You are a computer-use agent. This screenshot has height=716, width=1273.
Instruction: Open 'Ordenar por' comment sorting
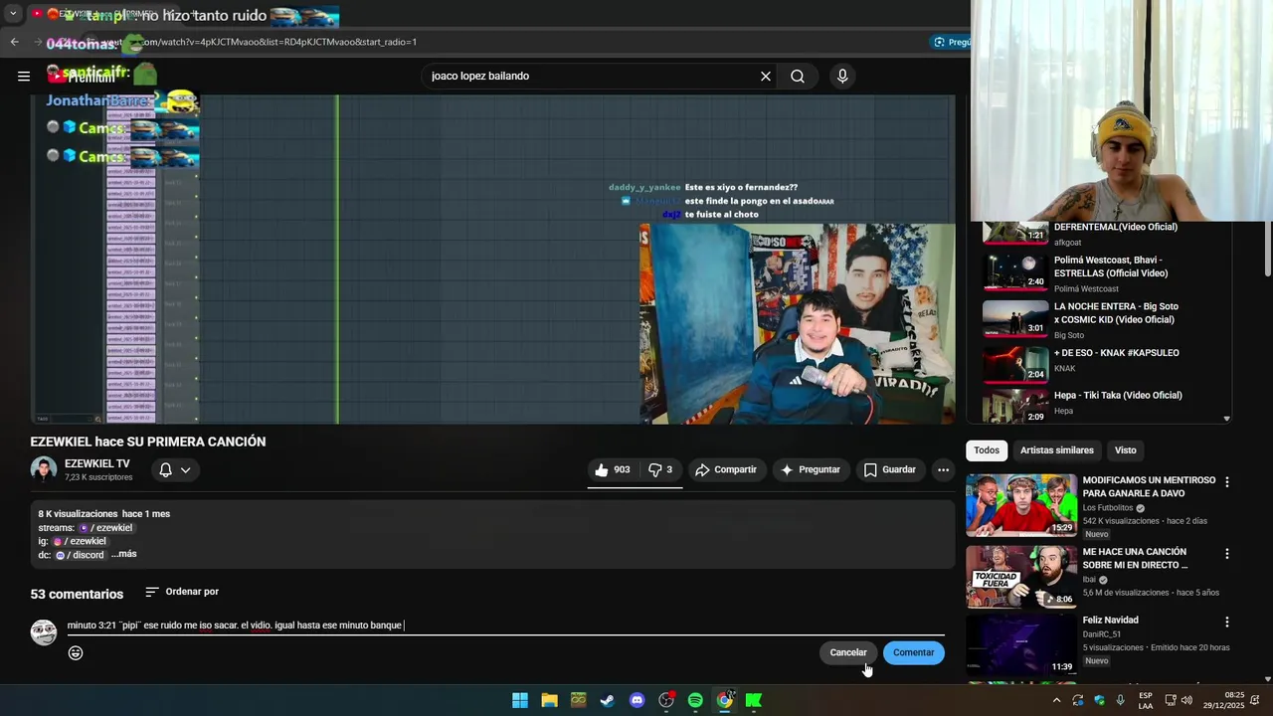[x=182, y=592]
